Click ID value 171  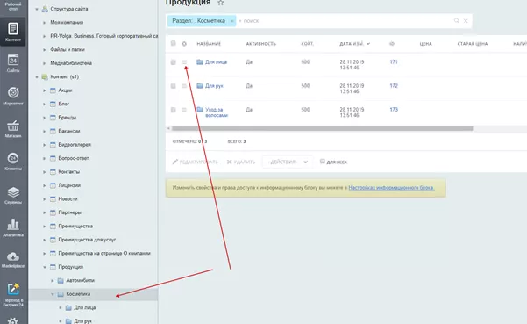pyautogui.click(x=394, y=62)
